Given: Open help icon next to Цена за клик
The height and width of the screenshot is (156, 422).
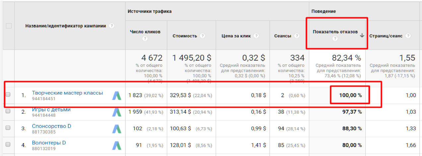Looking at the screenshot, I should pos(256,36).
